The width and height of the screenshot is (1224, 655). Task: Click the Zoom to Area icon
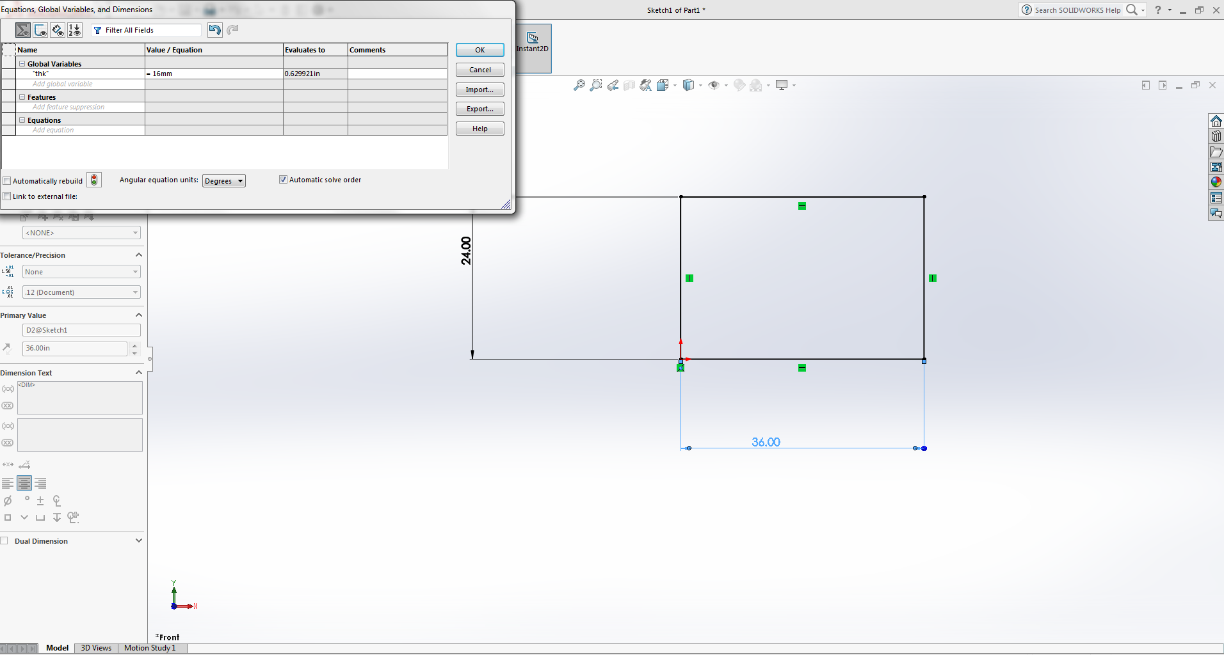(x=596, y=85)
